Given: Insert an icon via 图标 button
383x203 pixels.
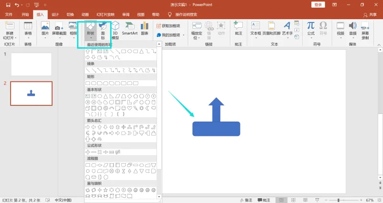Looking at the screenshot, I should tap(103, 31).
